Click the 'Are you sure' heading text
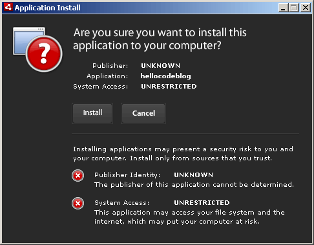 pos(160,39)
